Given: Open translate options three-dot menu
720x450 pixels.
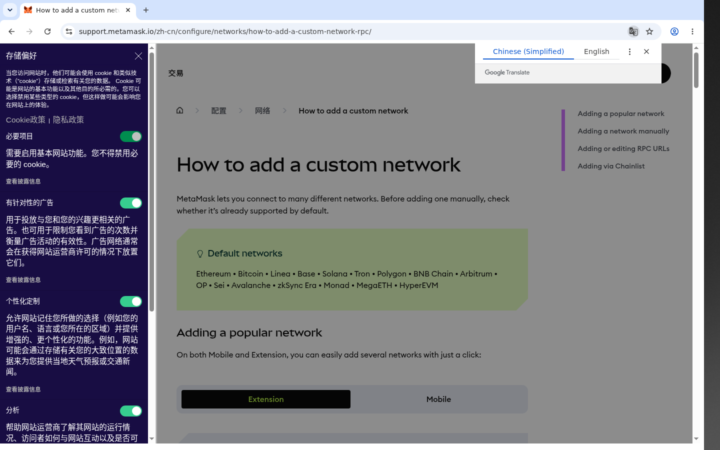Looking at the screenshot, I should coord(629,51).
